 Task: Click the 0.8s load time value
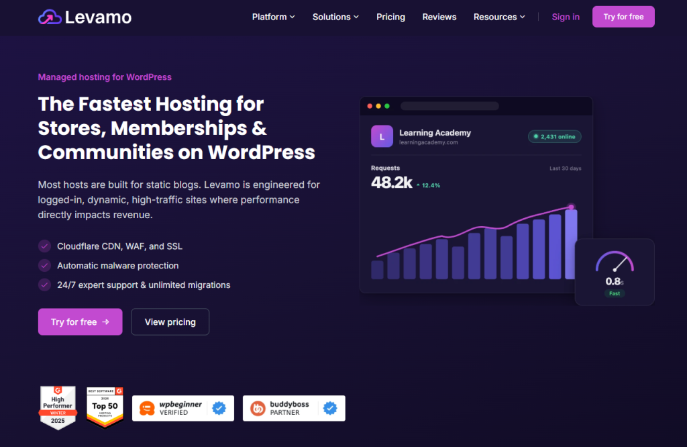click(x=615, y=282)
